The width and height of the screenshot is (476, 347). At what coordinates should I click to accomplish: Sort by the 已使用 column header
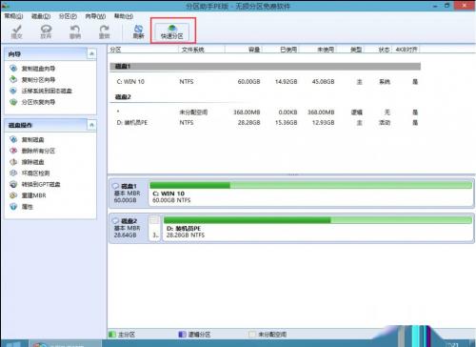click(281, 50)
